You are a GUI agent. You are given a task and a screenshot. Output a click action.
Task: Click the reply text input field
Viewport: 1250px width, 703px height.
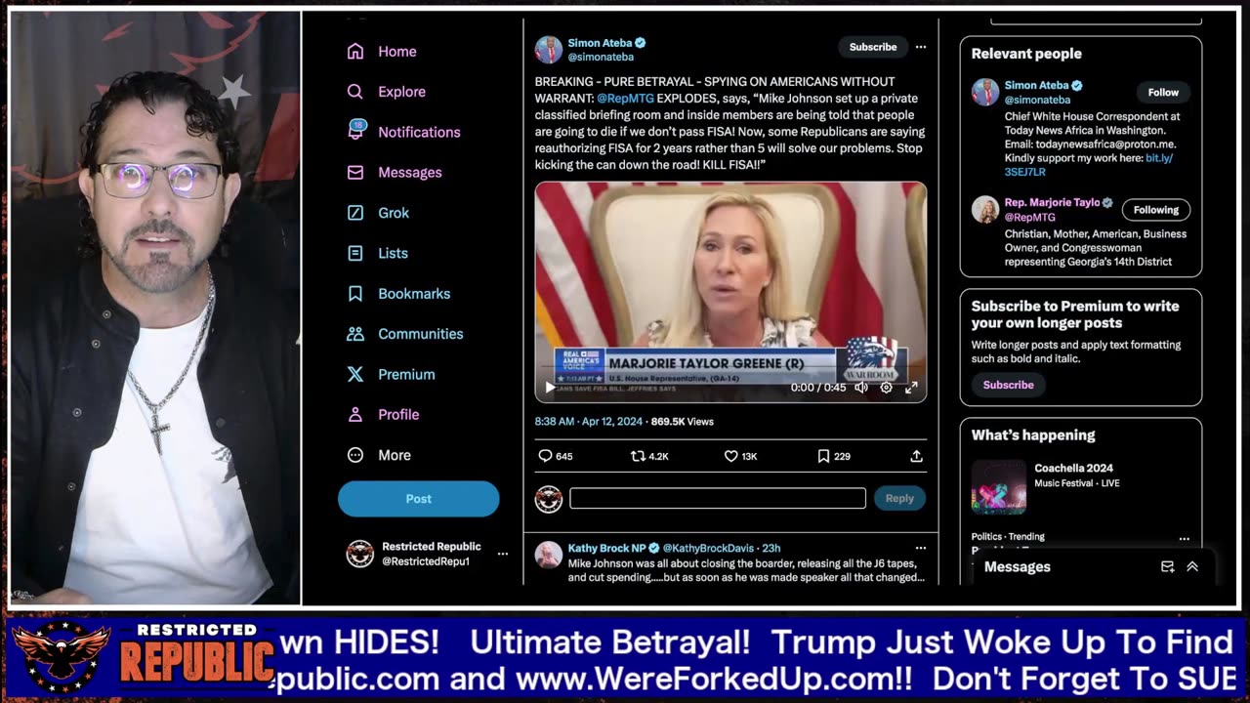pos(718,498)
